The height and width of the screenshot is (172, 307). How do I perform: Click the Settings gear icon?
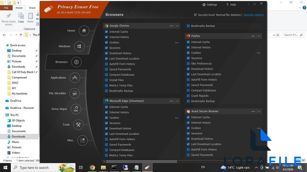tap(204, 5)
